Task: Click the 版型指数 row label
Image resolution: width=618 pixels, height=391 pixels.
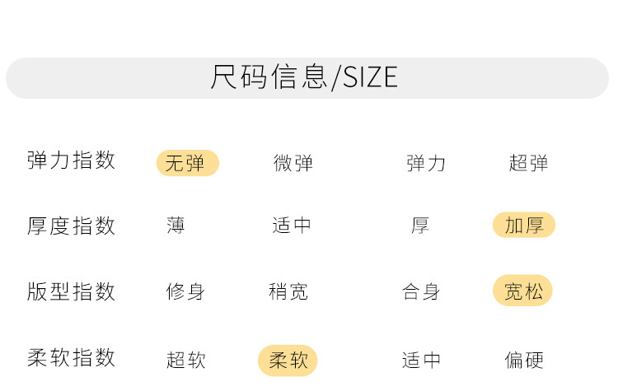Action: (x=72, y=291)
